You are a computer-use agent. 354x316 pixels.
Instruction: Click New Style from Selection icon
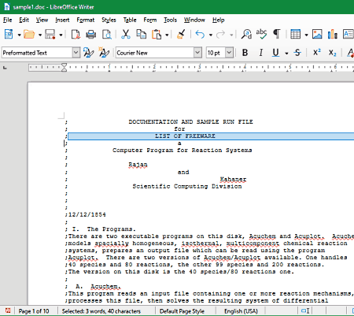point(104,53)
